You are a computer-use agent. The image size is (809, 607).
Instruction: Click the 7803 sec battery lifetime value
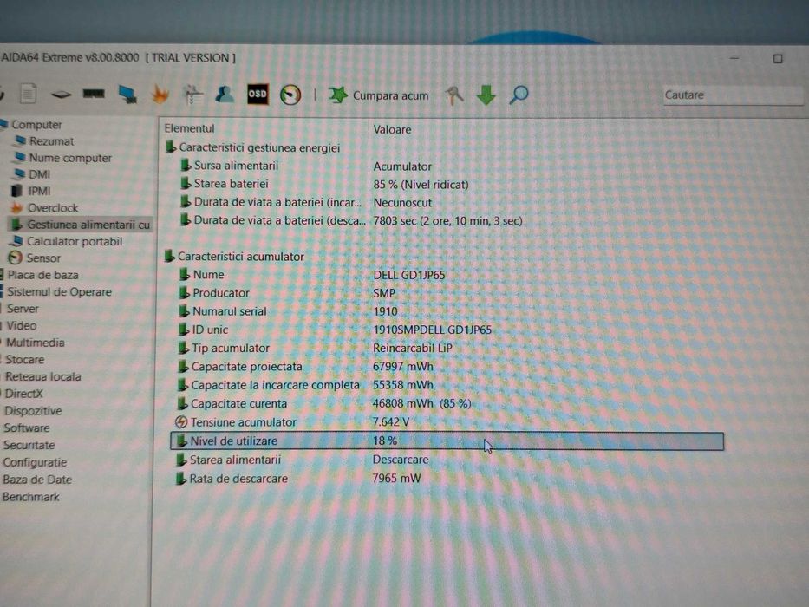pos(447,221)
